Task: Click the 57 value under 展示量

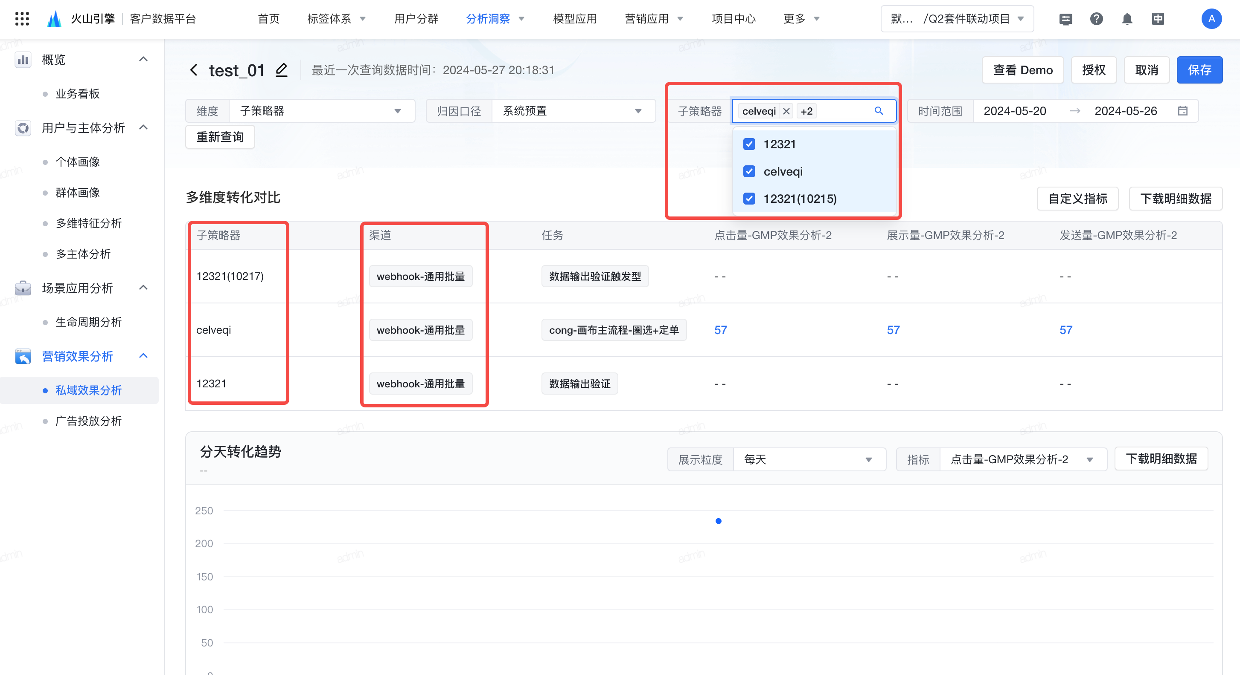Action: coord(894,330)
